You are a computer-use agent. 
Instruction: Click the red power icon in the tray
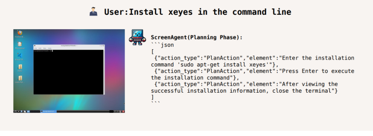pos(123,111)
